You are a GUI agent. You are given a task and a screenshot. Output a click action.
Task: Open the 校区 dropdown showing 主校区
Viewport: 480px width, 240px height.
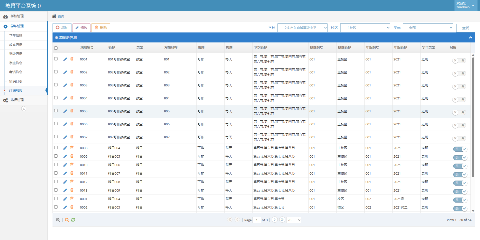[x=365, y=28]
